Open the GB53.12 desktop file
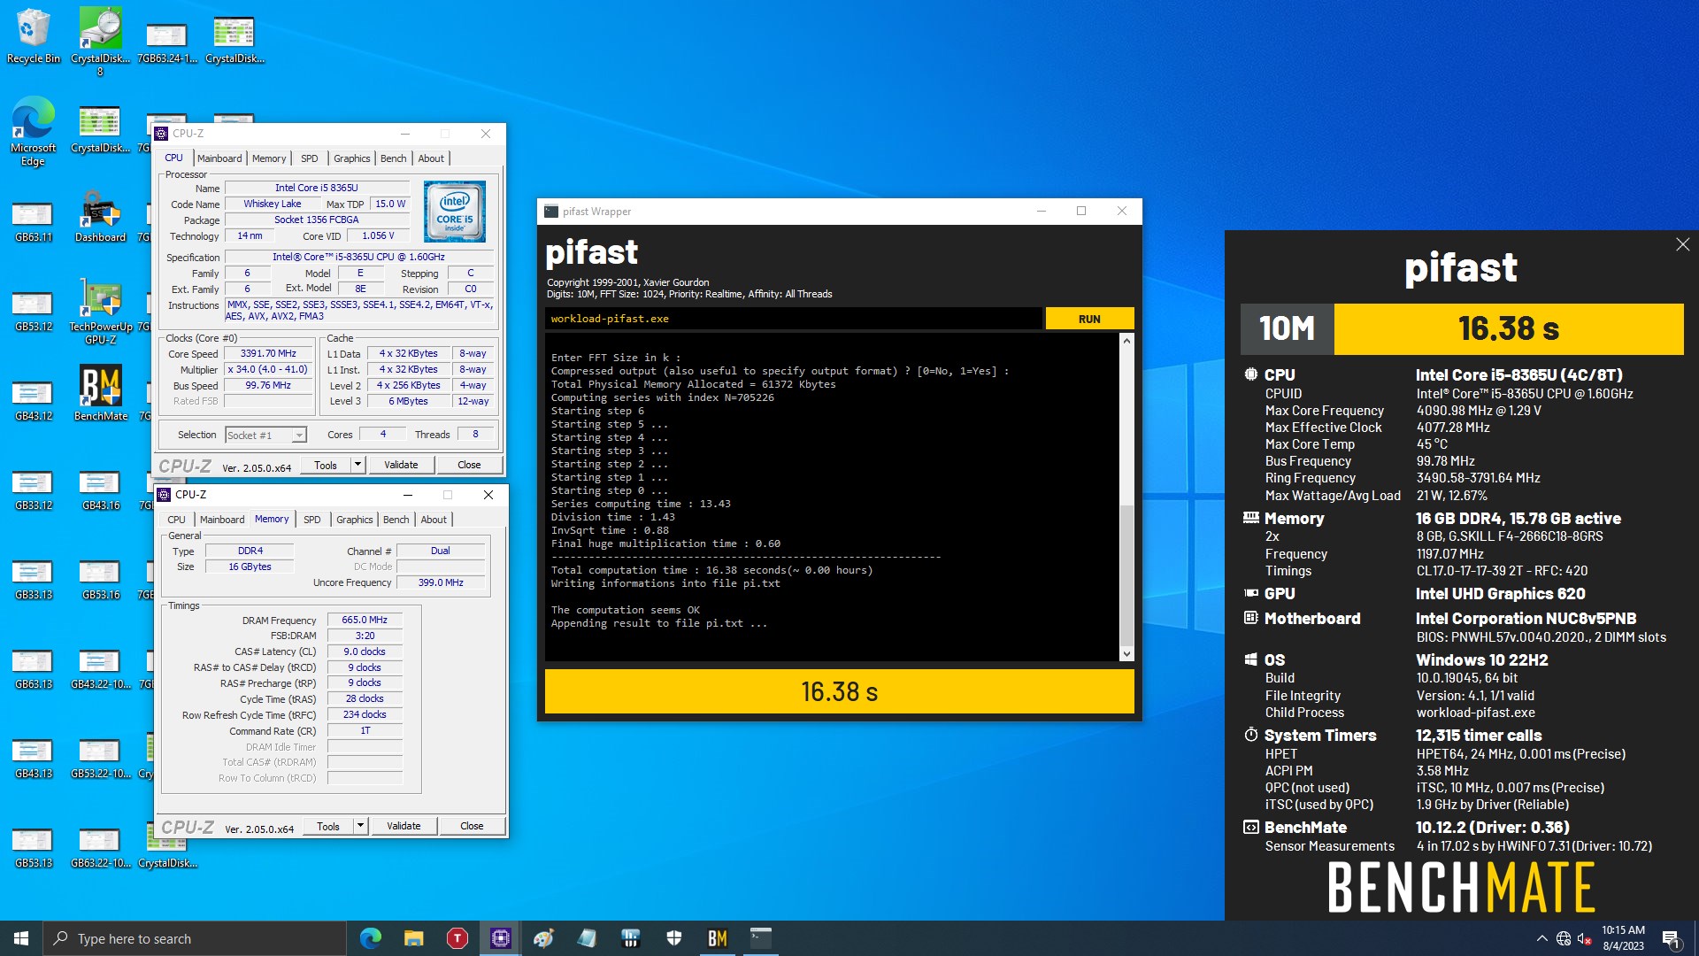The width and height of the screenshot is (1699, 956). point(33,311)
